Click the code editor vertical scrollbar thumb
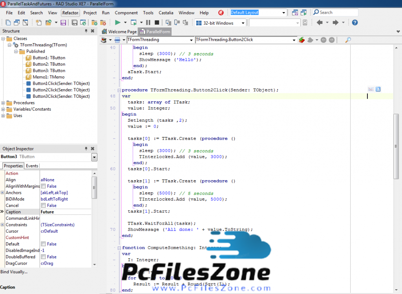 click(x=396, y=145)
